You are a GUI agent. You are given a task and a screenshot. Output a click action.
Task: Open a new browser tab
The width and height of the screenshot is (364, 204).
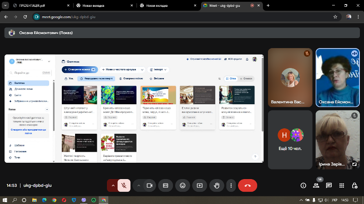(268, 5)
